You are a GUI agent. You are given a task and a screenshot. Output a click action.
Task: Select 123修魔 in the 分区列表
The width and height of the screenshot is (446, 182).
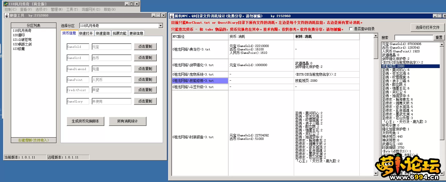[x=34, y=49]
